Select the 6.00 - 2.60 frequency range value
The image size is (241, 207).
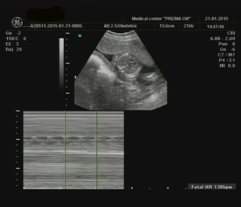[x=223, y=39]
